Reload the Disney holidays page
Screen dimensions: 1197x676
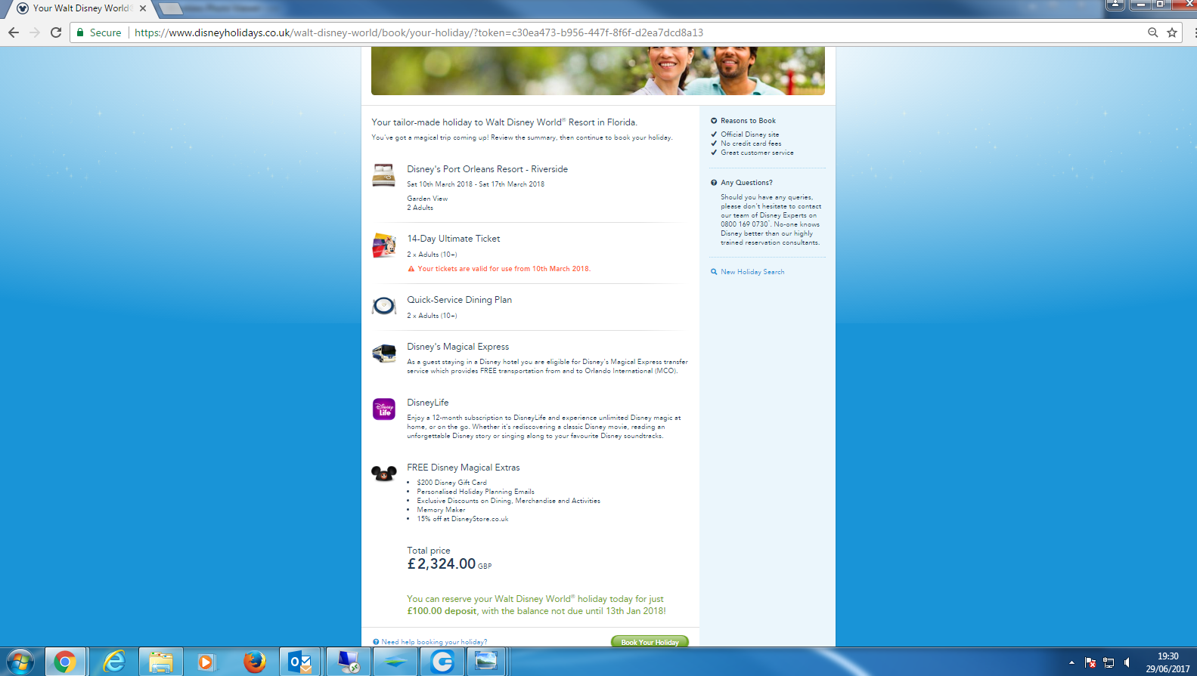pos(56,32)
